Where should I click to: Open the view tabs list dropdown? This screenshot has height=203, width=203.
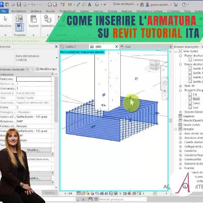[171, 47]
